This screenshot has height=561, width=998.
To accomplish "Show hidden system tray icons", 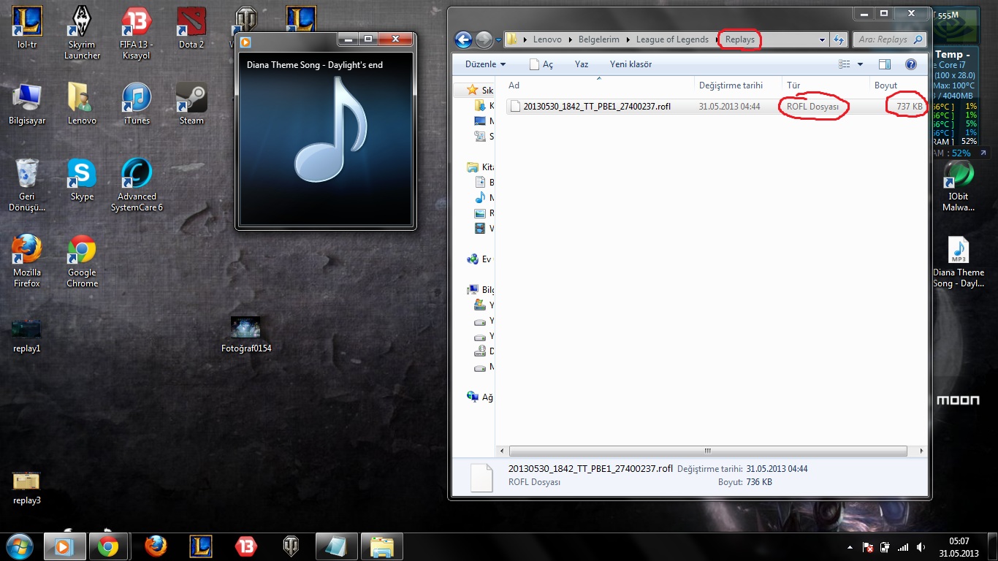I will pyautogui.click(x=849, y=546).
